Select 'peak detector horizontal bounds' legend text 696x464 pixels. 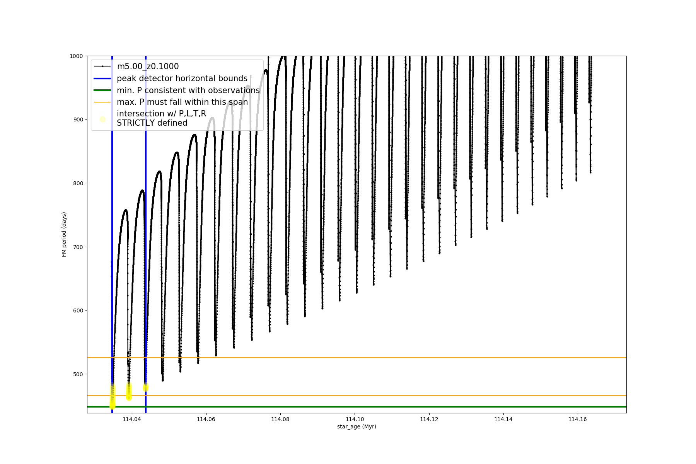coord(182,78)
